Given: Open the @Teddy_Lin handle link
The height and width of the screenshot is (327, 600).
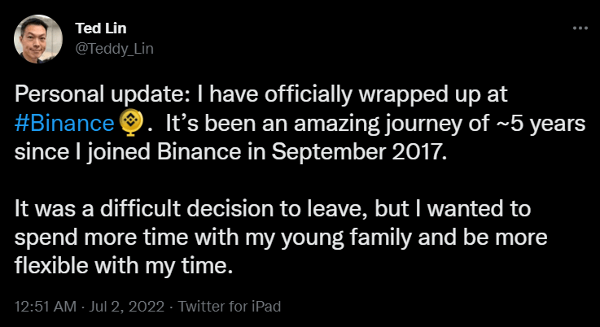Looking at the screenshot, I should pyautogui.click(x=114, y=49).
